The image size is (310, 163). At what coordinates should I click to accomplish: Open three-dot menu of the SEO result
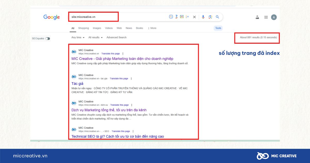[133, 131]
